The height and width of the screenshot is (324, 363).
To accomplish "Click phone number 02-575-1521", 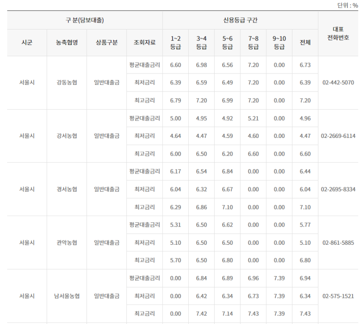I will [338, 296].
